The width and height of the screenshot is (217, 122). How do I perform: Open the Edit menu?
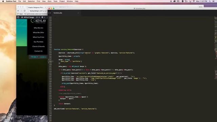point(24,1)
